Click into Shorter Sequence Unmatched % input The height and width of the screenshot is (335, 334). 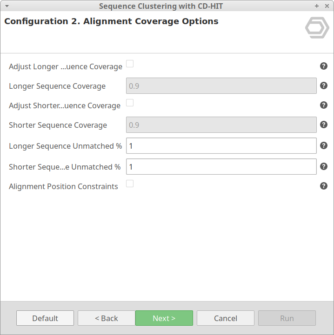(221, 166)
